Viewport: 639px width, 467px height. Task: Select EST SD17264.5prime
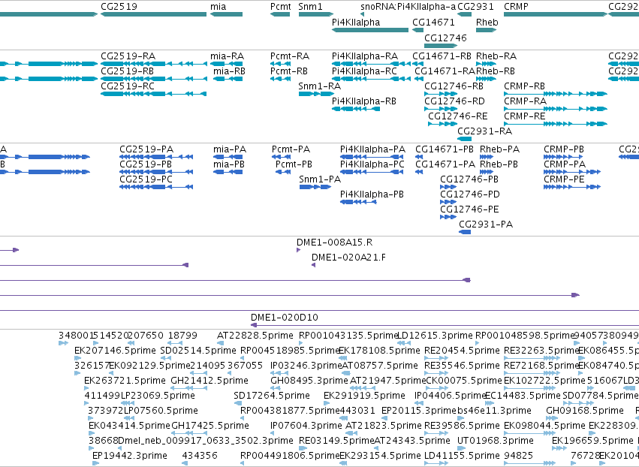coord(237,403)
